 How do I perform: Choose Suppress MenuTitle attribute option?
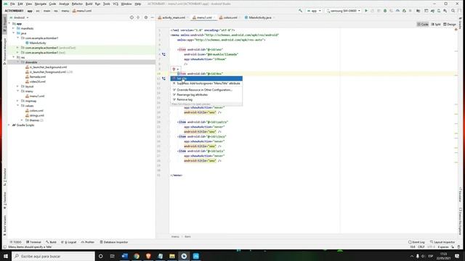pos(206,83)
